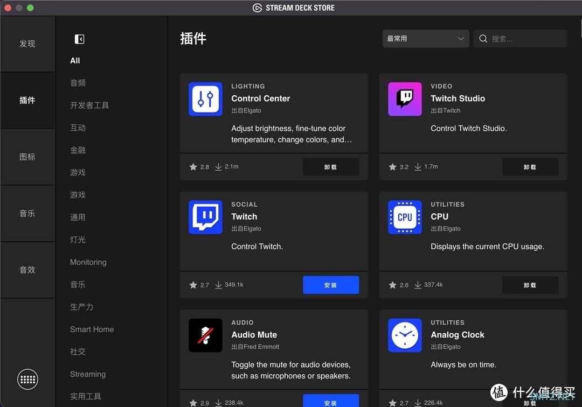The height and width of the screenshot is (407, 582).
Task: Click Twitch plugin star rating icon
Action: click(193, 285)
